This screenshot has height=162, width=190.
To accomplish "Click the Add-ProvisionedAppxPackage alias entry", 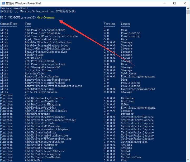I will pos(45,30).
